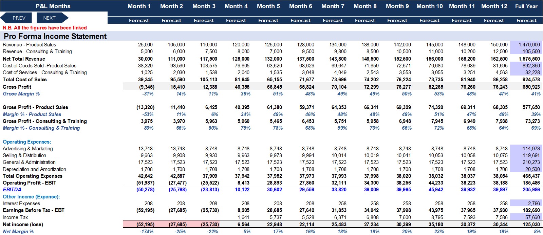Click Month 1 product sales value 25,000

(x=145, y=45)
